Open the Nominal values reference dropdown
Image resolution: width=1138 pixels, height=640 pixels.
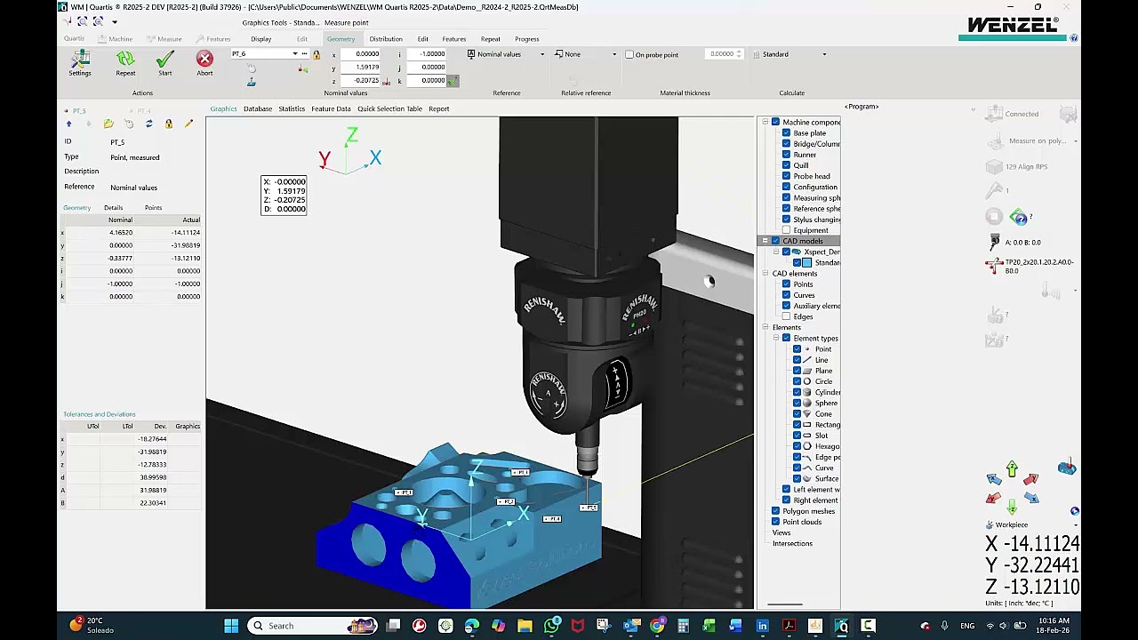541,54
